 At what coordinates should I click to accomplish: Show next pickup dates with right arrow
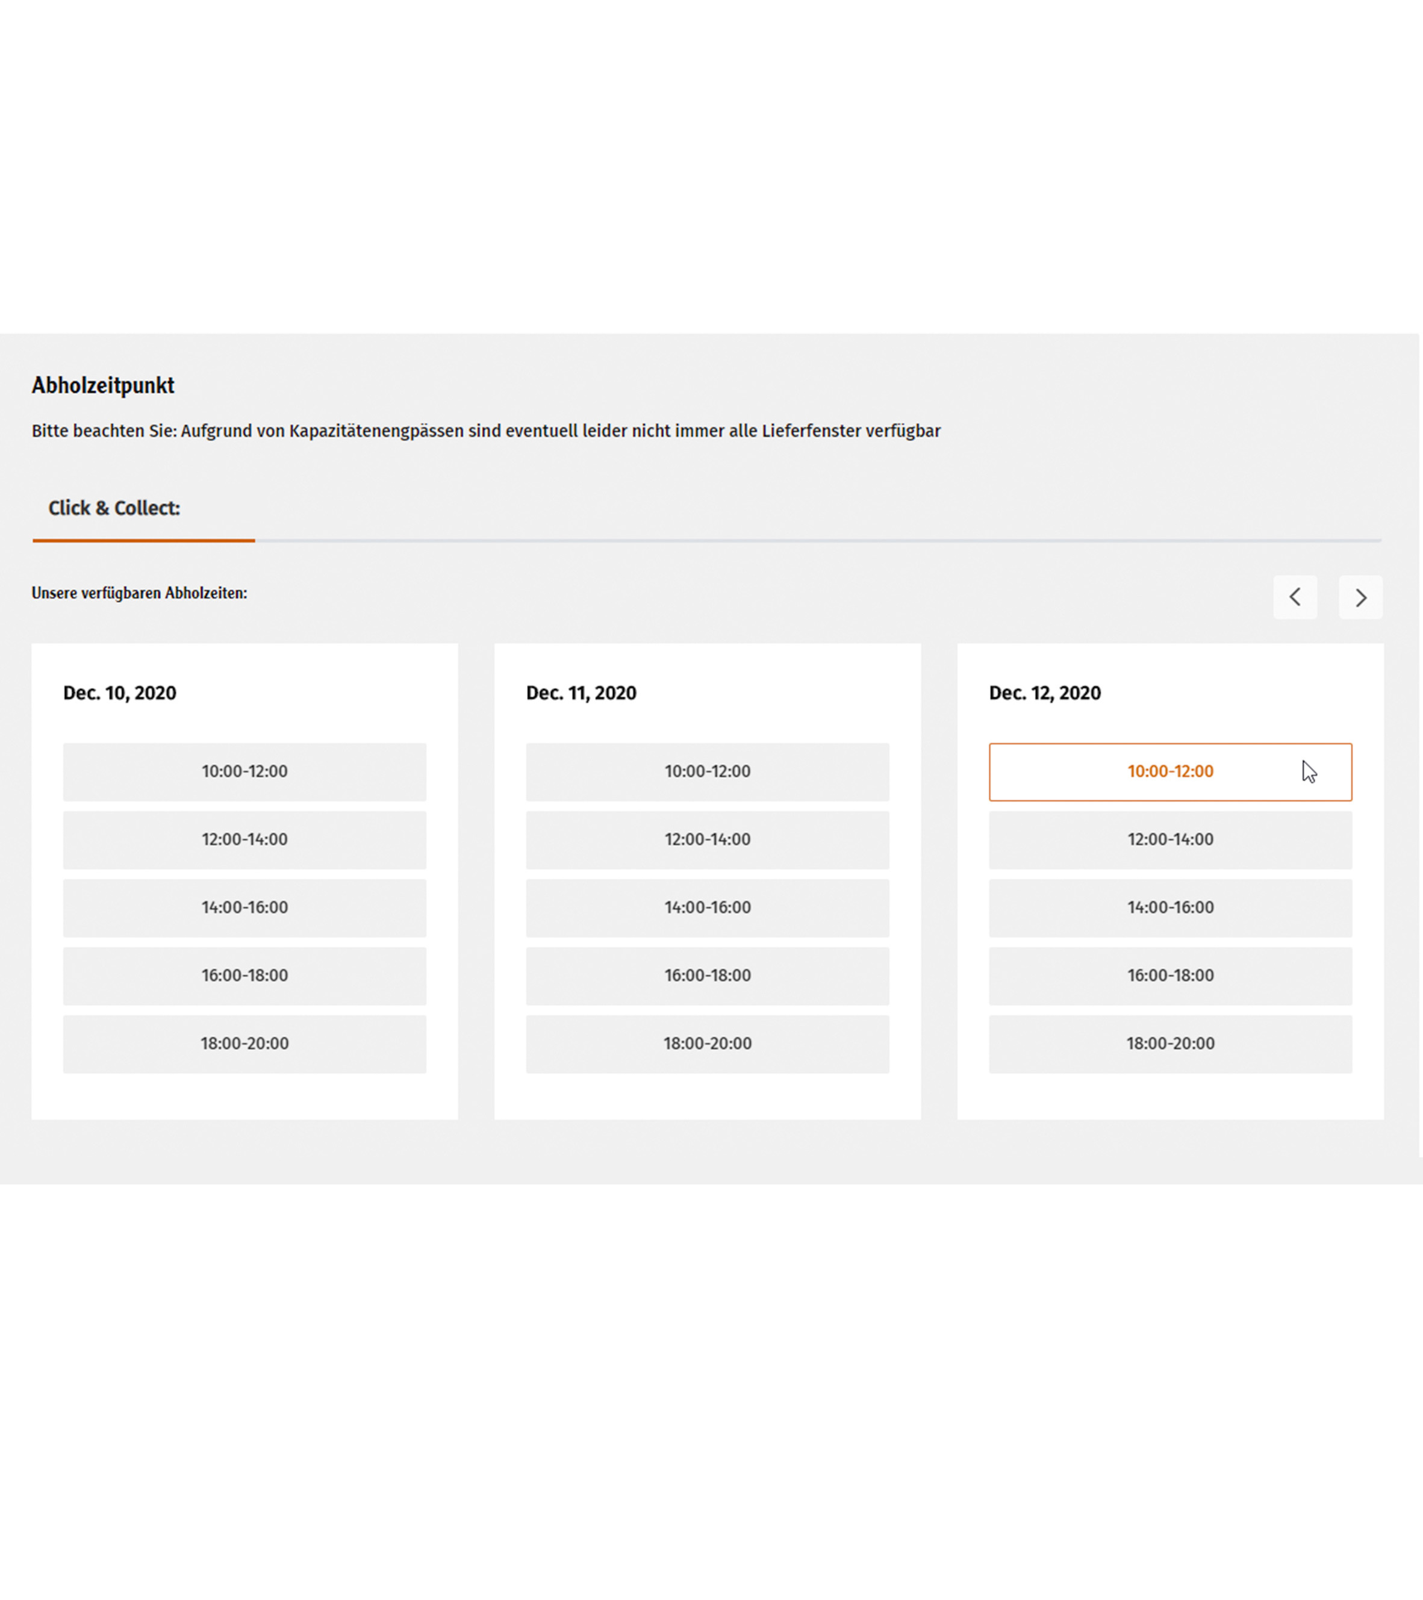pyautogui.click(x=1360, y=597)
